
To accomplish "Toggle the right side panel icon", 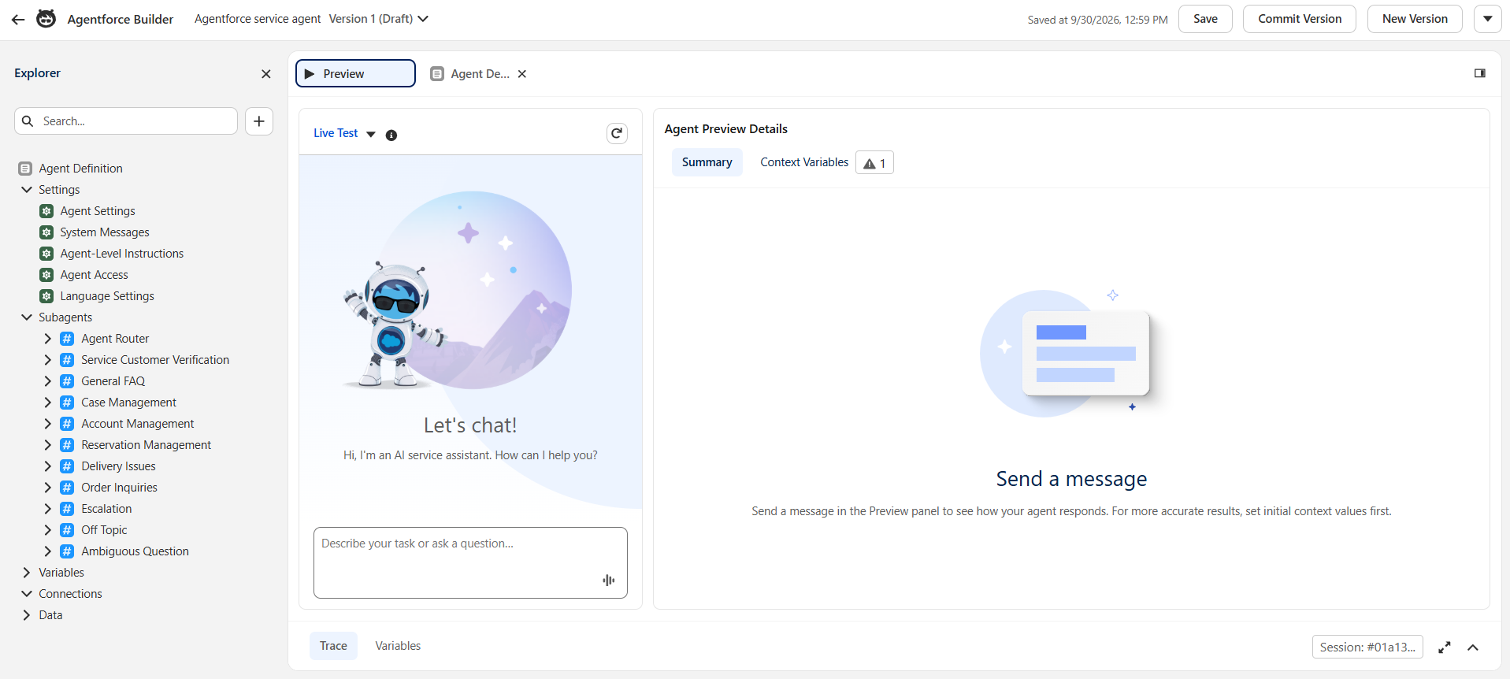I will tap(1480, 73).
